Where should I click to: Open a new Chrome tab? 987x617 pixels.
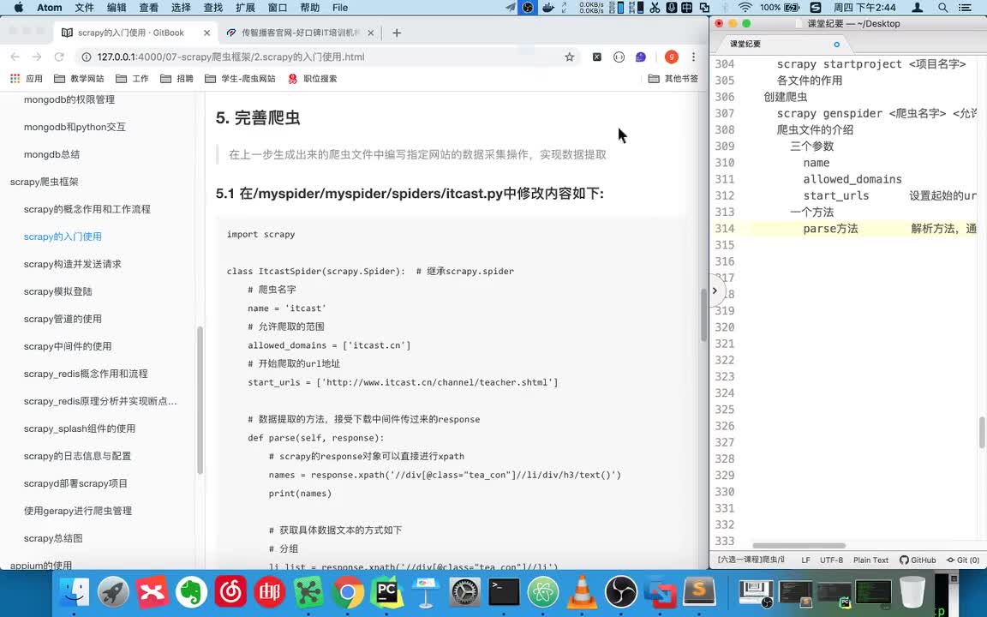tap(397, 33)
